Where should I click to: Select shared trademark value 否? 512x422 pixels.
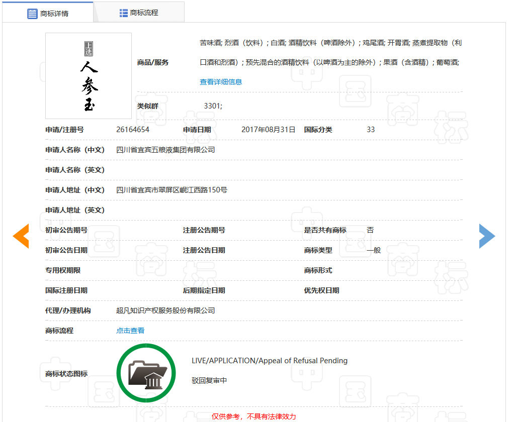pos(370,230)
